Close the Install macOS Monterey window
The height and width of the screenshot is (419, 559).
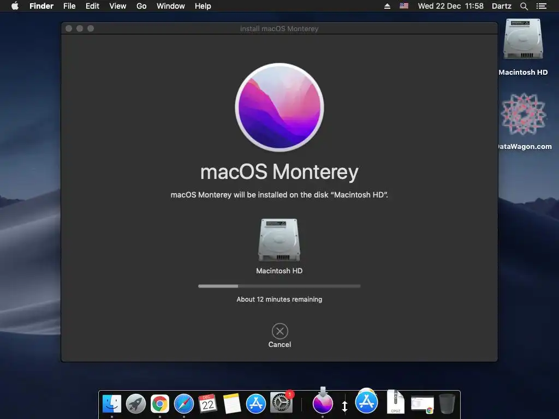[69, 28]
